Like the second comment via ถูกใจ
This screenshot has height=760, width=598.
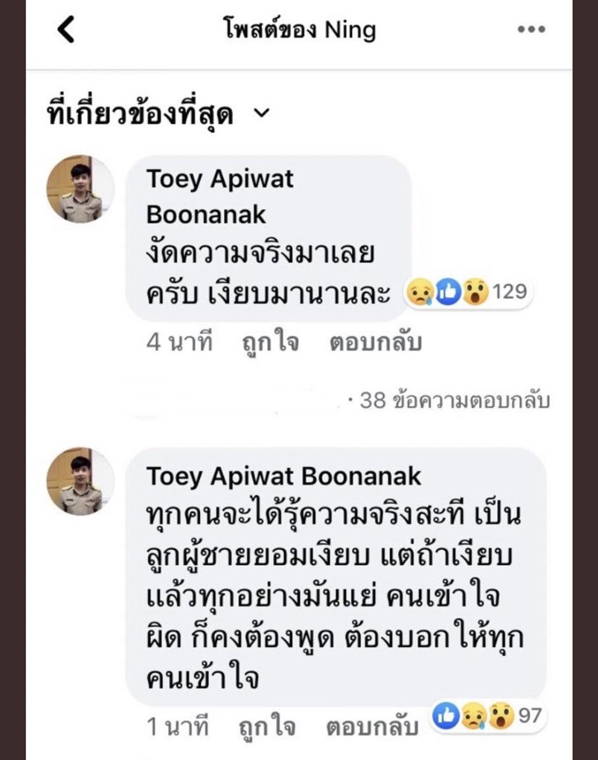pos(267,727)
